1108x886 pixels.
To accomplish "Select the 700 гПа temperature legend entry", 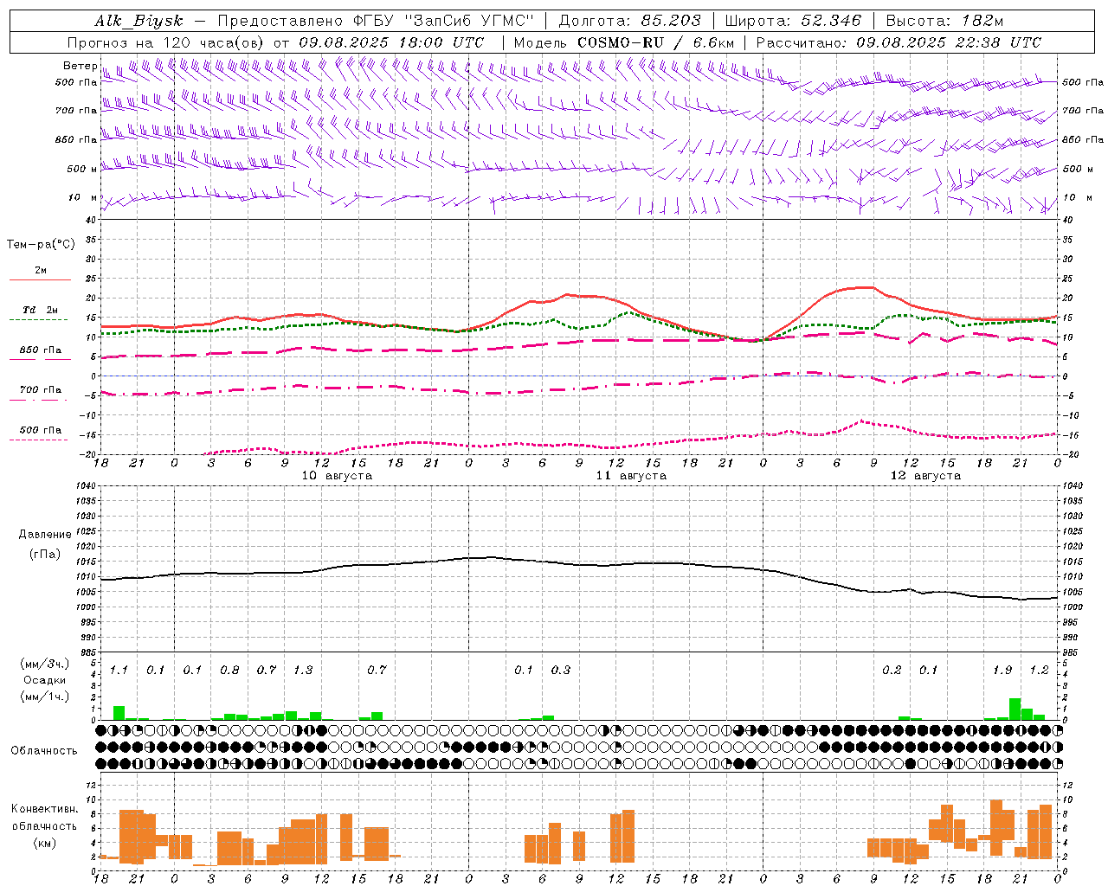I will pos(40,390).
